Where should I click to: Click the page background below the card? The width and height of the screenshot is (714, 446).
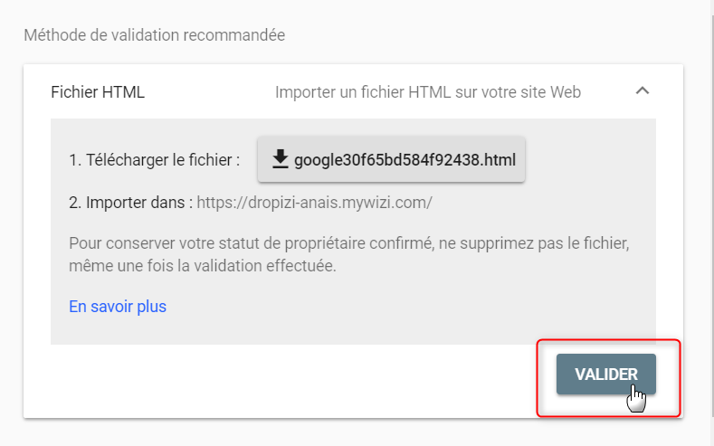355,433
